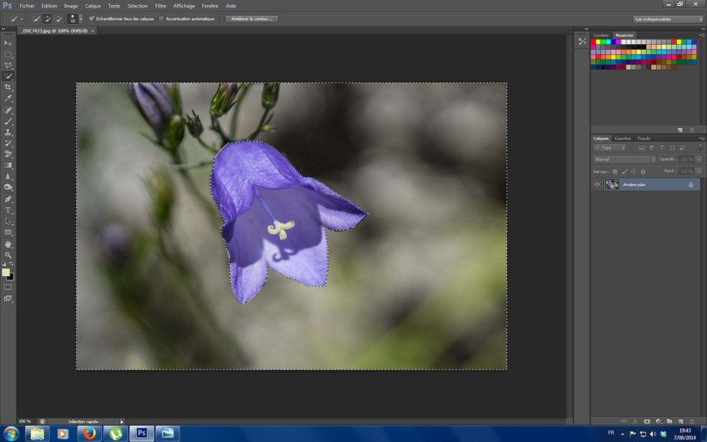Select the Eraser tool
The image size is (707, 442).
8,154
